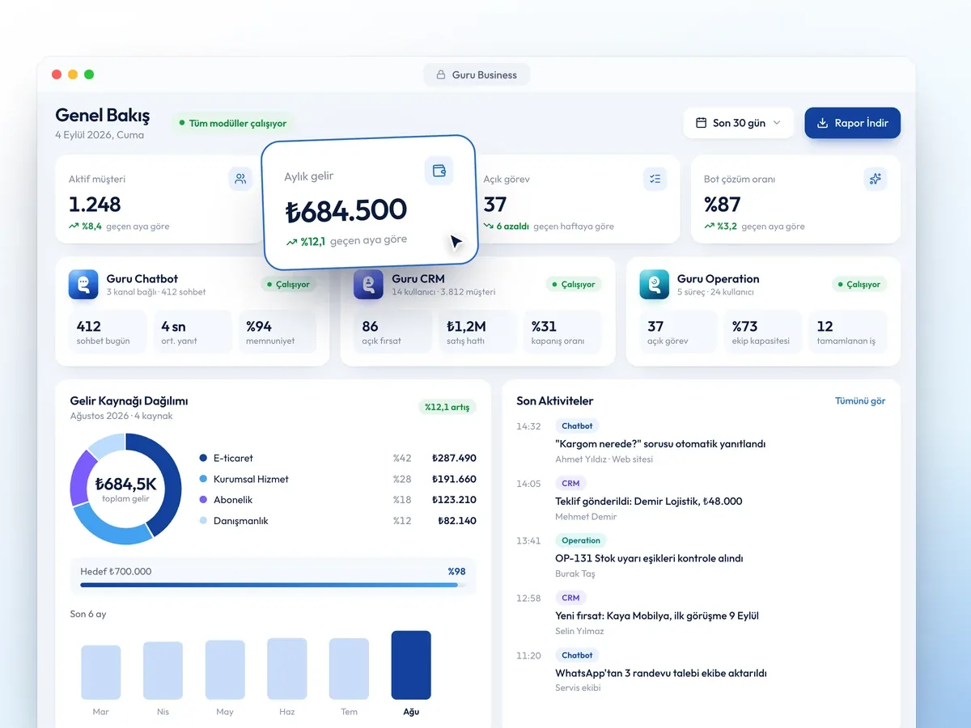Click the 1.248 Aktif müşteri value
The width and height of the screenshot is (971, 728).
[x=95, y=205]
